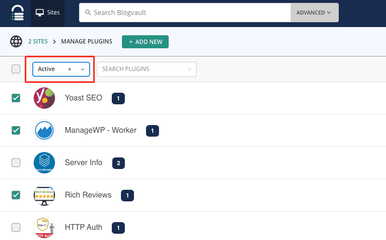Screen dimensions: 386x240
Task: Click the HTTP Auth site count badge
Action: click(118, 228)
